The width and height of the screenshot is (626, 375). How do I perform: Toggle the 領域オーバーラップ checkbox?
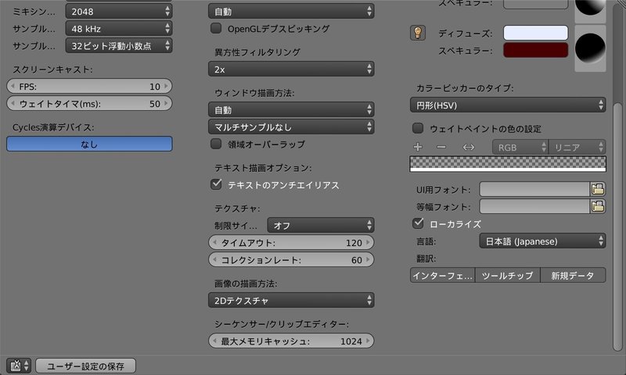click(216, 144)
